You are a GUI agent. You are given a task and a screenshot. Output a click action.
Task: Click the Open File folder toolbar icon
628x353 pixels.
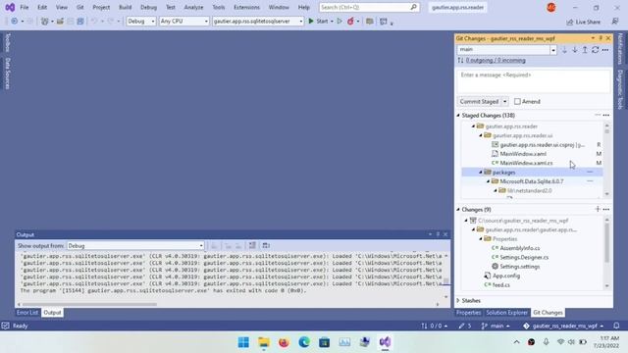pyautogui.click(x=60, y=22)
